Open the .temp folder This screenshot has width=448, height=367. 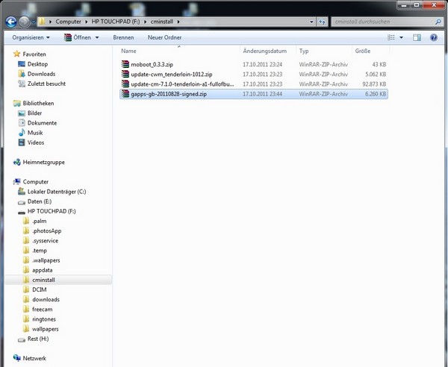click(40, 251)
